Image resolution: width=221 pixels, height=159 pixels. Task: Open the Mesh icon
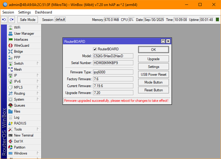click(x=10, y=69)
